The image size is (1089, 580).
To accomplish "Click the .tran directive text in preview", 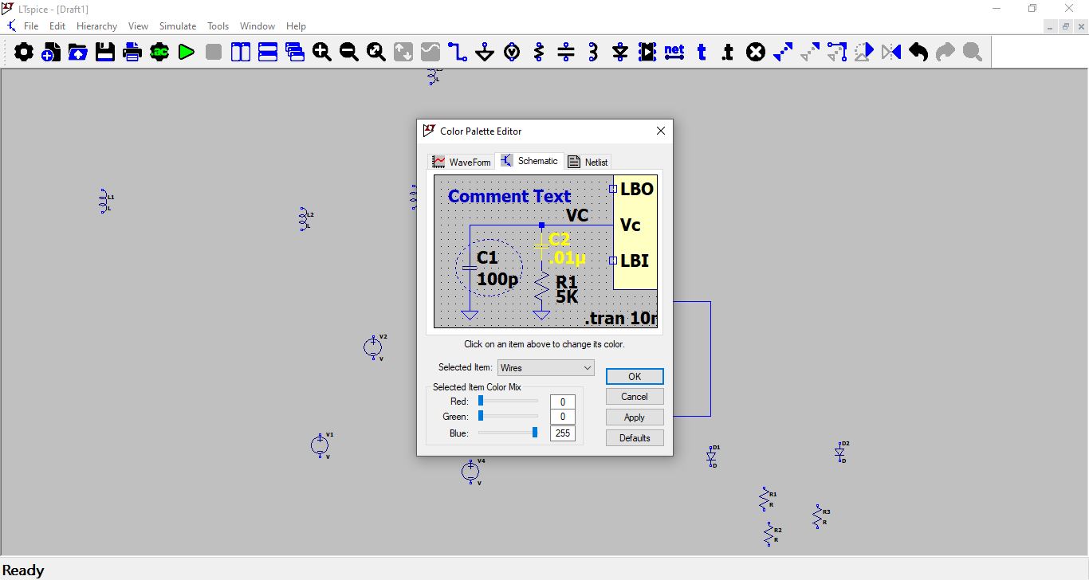I will (x=621, y=319).
